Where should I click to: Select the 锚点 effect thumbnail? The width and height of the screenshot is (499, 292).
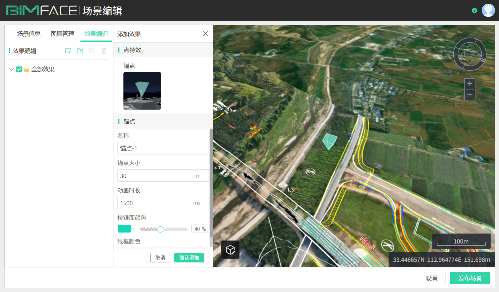pyautogui.click(x=142, y=91)
